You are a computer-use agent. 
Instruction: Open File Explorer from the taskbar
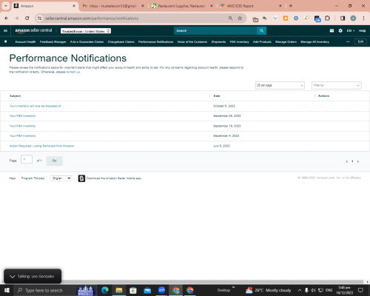[119, 290]
